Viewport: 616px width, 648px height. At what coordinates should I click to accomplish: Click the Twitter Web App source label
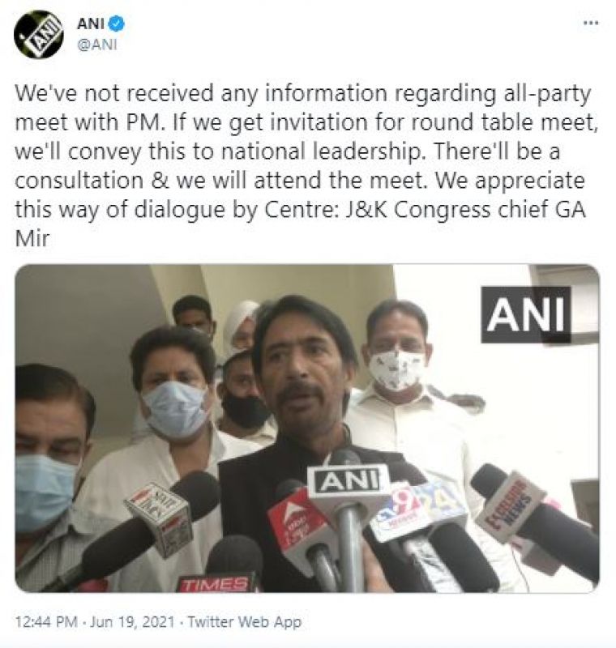pos(245,621)
